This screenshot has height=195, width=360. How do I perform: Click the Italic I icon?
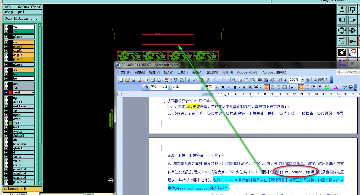229,87
